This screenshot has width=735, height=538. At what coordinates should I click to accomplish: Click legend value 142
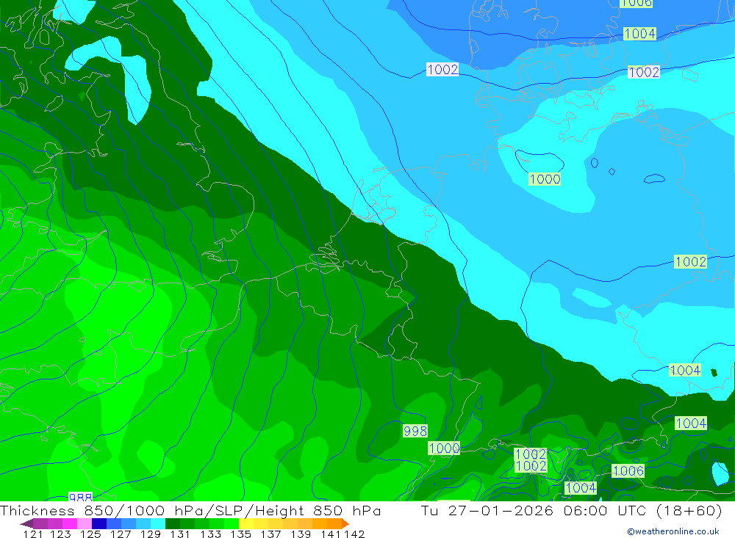[354, 534]
